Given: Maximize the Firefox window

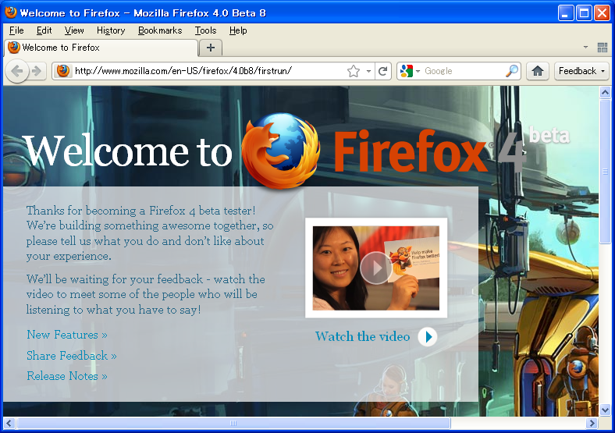Looking at the screenshot, I should click(x=584, y=13).
